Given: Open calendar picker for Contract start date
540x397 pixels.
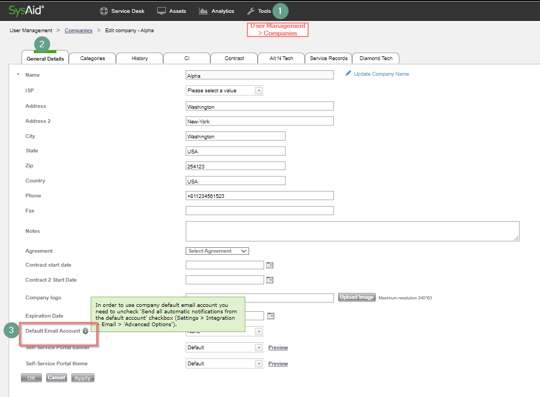Looking at the screenshot, I should [269, 265].
